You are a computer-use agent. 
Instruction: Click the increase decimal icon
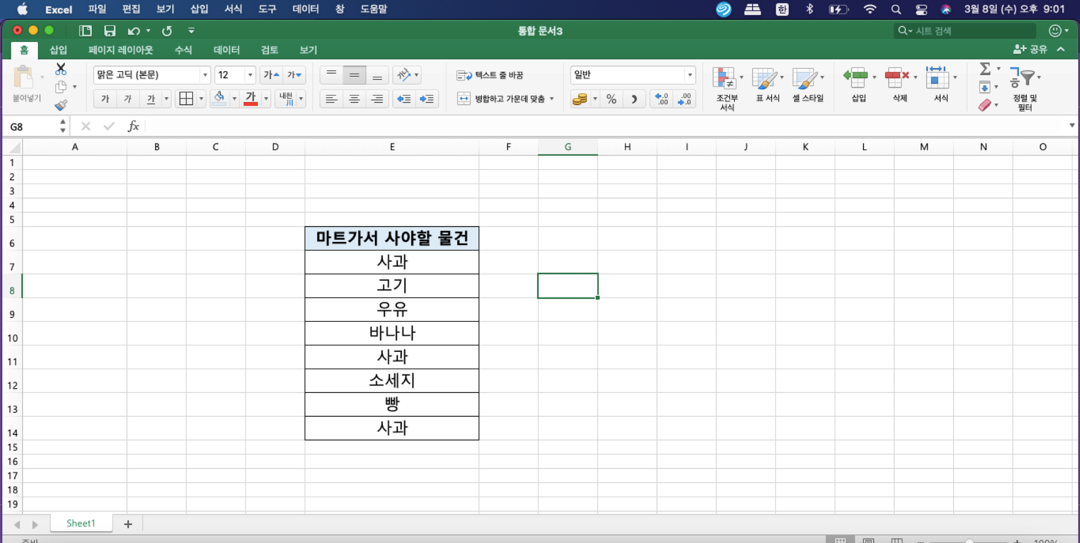660,99
